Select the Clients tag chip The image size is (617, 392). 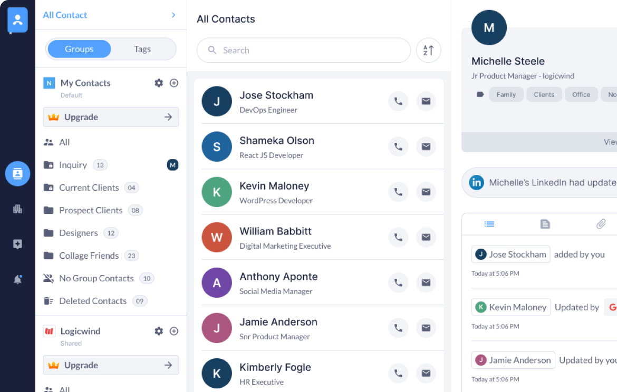tap(544, 95)
